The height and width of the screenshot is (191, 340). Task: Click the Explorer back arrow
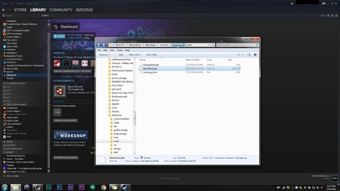98,45
